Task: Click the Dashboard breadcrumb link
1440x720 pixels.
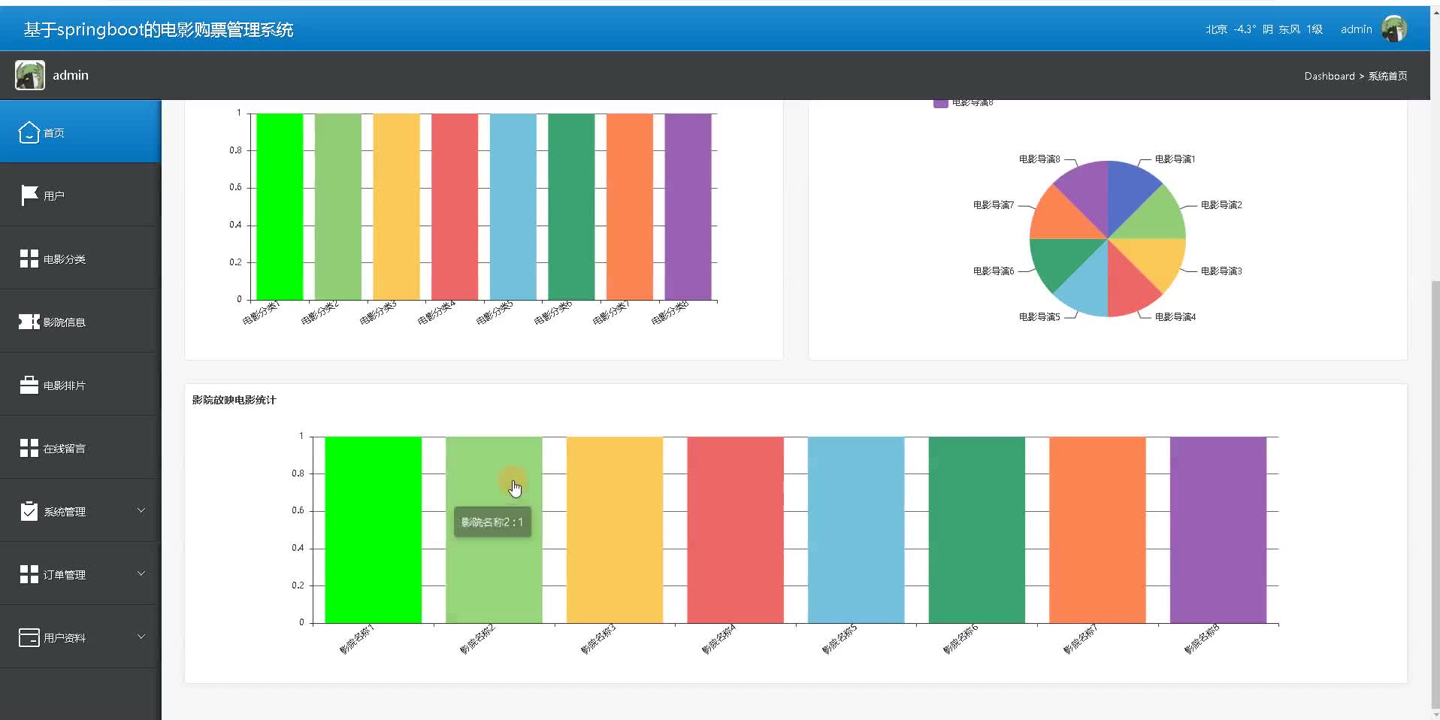Action: tap(1329, 76)
